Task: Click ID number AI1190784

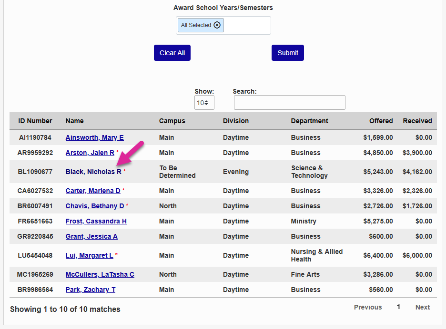Action: pos(35,137)
